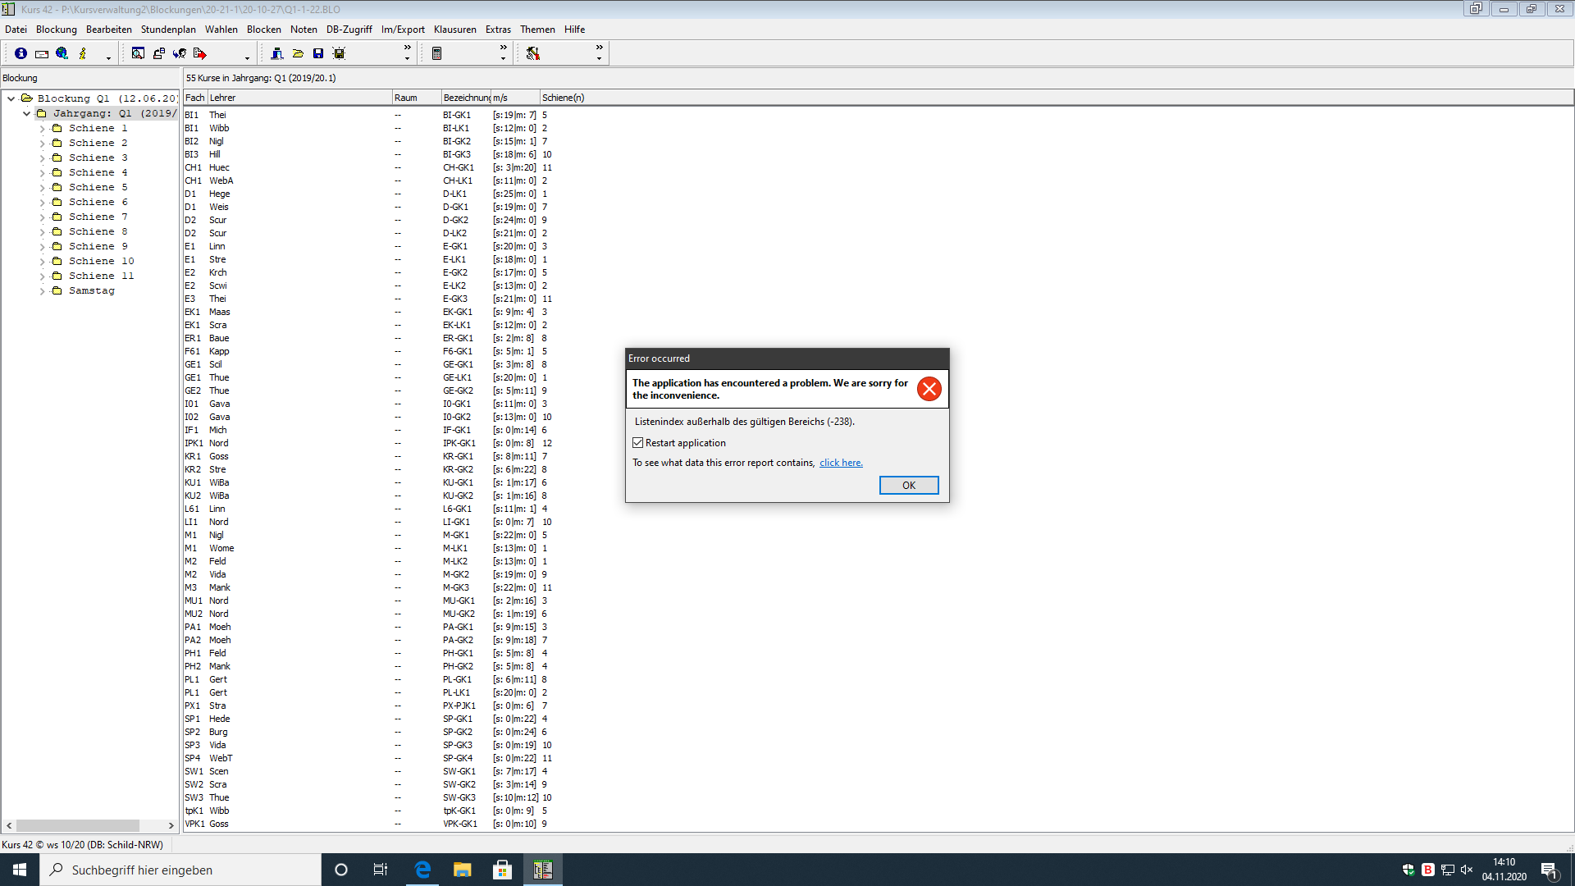Open tools toolbar overflow chevron
1575x886 pixels.
click(600, 48)
